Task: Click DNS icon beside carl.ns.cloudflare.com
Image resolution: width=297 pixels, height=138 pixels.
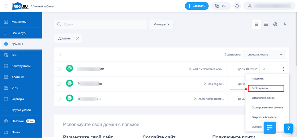Action: [x=190, y=69]
